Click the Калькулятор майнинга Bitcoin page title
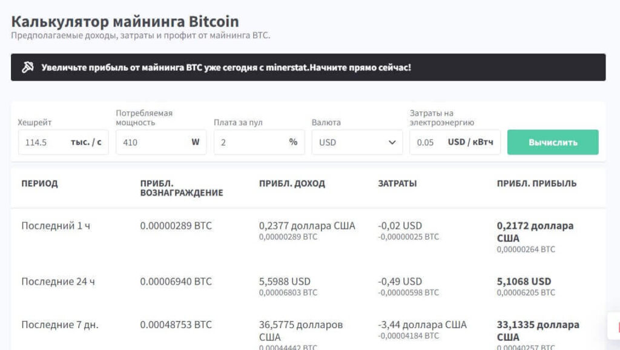The image size is (620, 350). click(x=125, y=21)
